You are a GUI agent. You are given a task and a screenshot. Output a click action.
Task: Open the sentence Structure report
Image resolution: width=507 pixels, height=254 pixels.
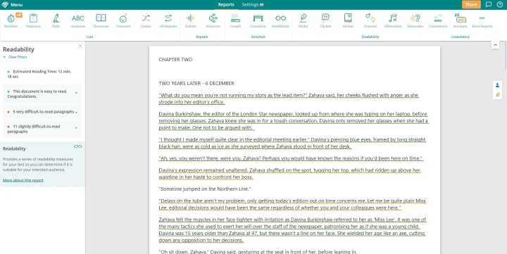click(x=213, y=20)
